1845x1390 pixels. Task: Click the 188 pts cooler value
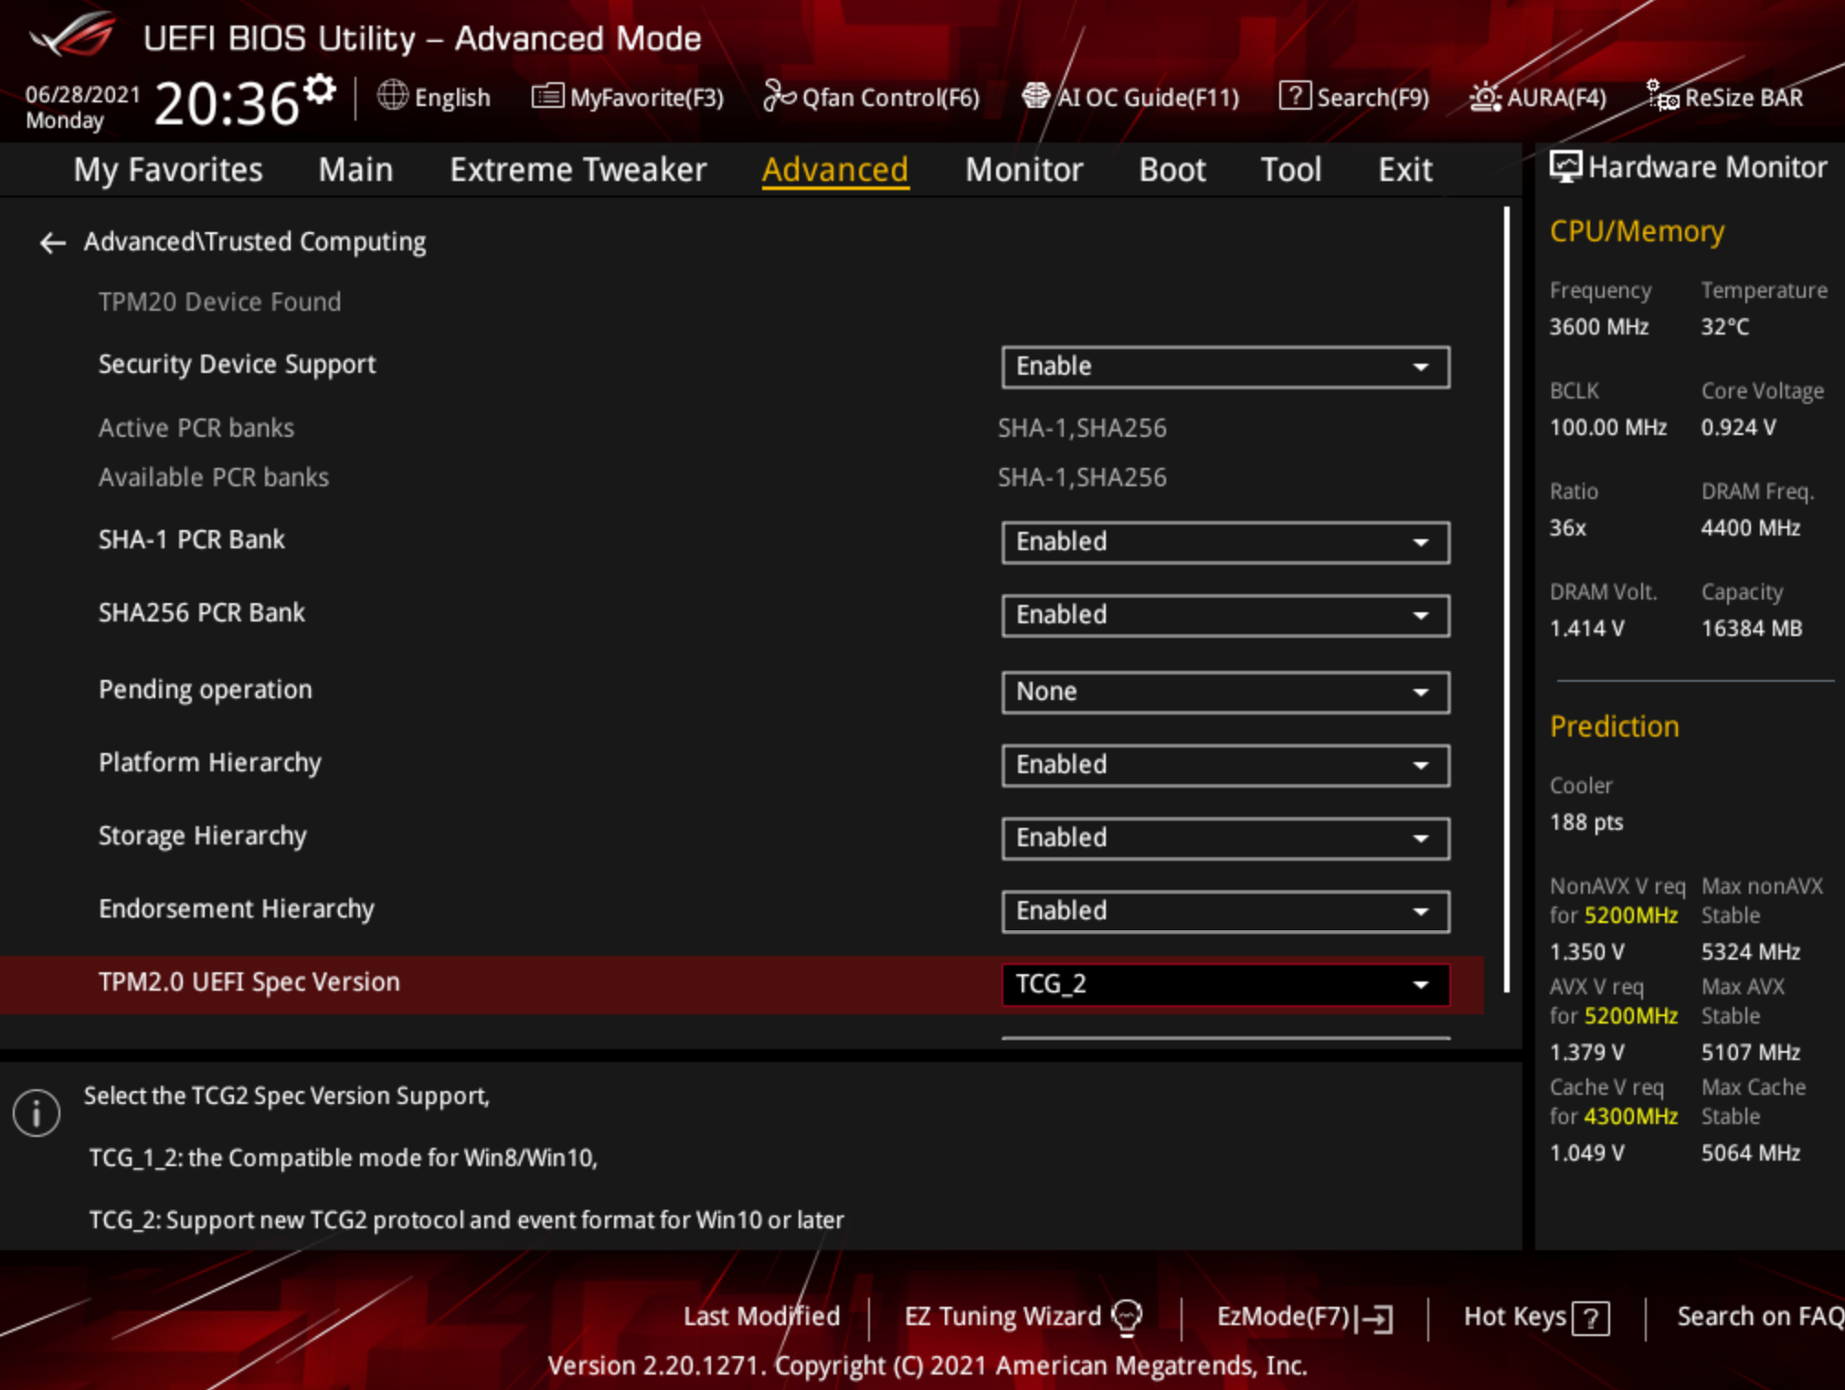pos(1585,822)
